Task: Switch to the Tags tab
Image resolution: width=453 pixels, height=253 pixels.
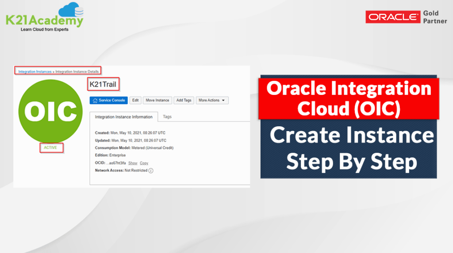Action: (167, 117)
